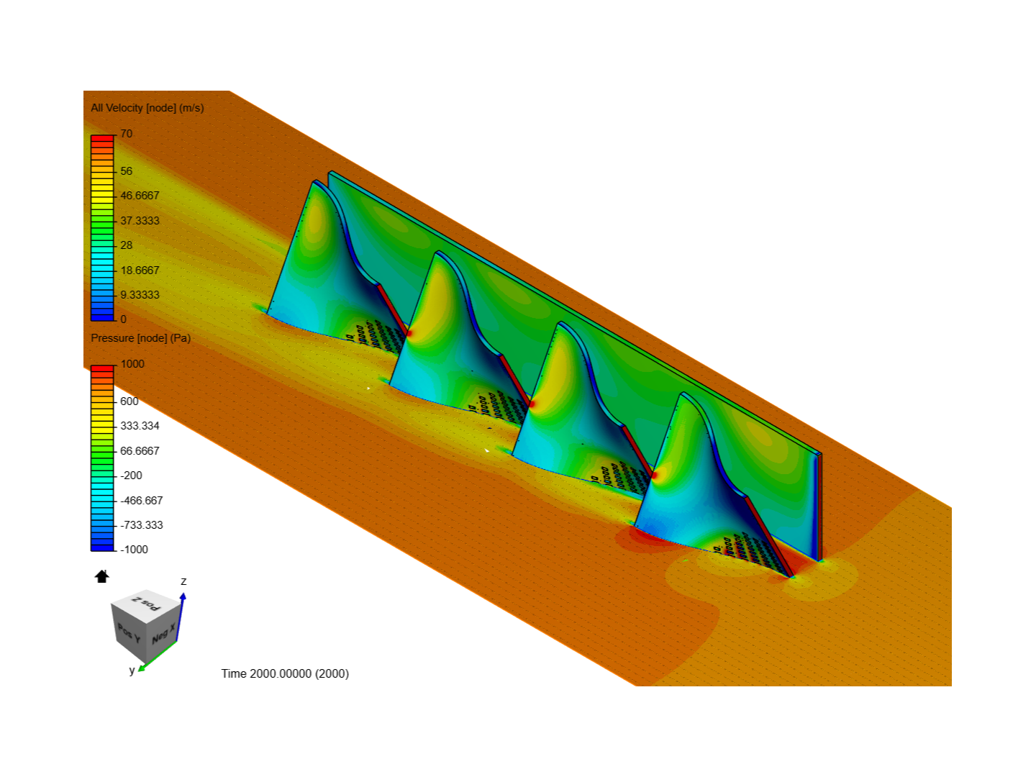
Task: Select the velocity legend value 70
Action: 127,134
